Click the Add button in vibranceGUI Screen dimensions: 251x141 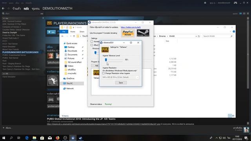(x=96, y=65)
